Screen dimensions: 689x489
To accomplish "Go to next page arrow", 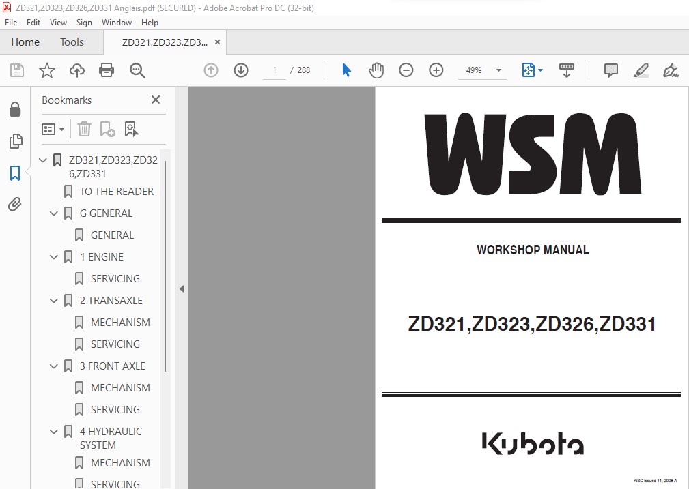I will pos(241,70).
